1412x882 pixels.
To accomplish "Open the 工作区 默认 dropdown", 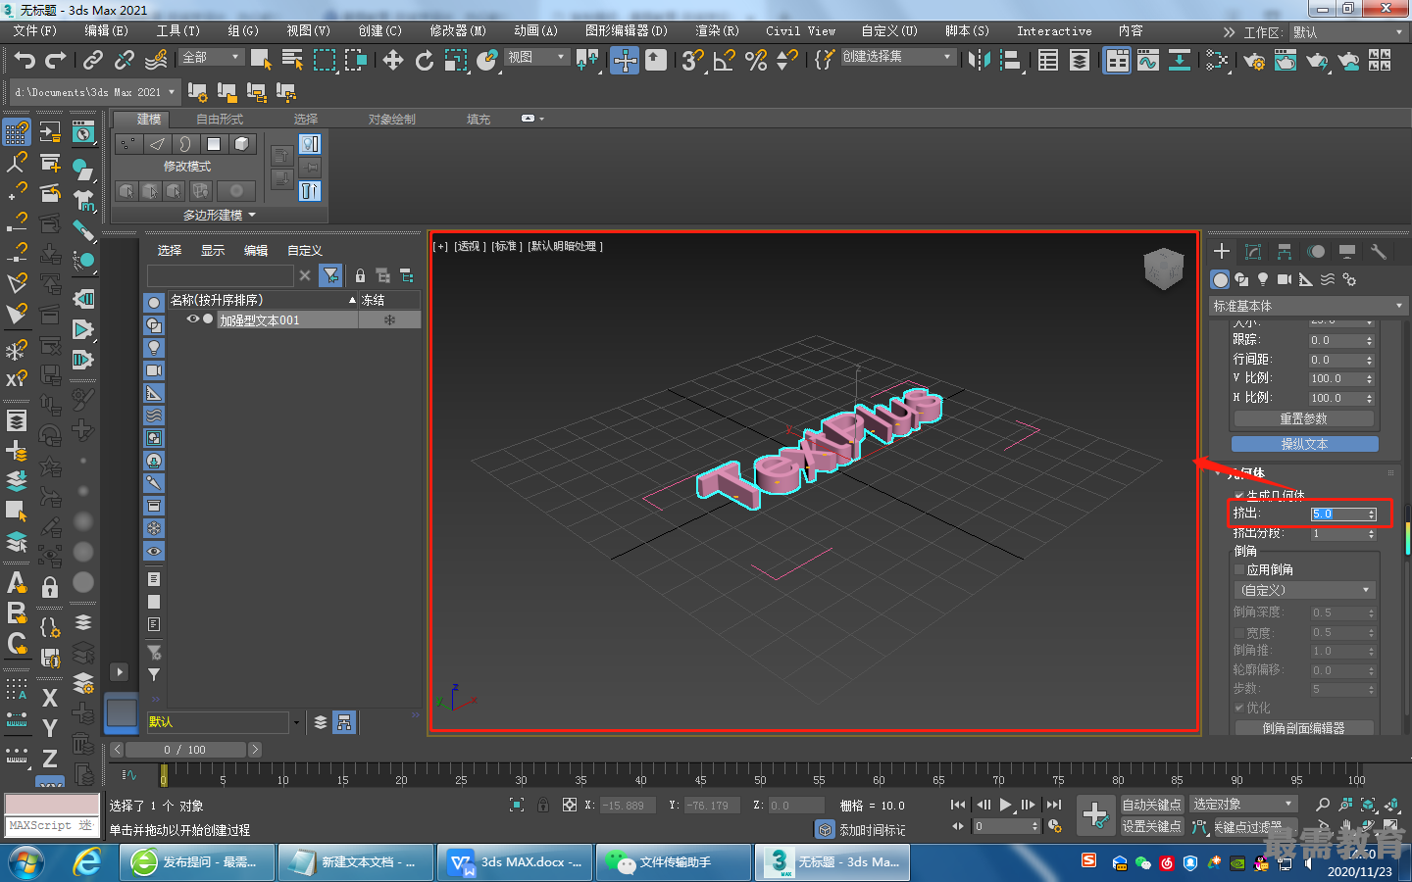I will click(1348, 32).
